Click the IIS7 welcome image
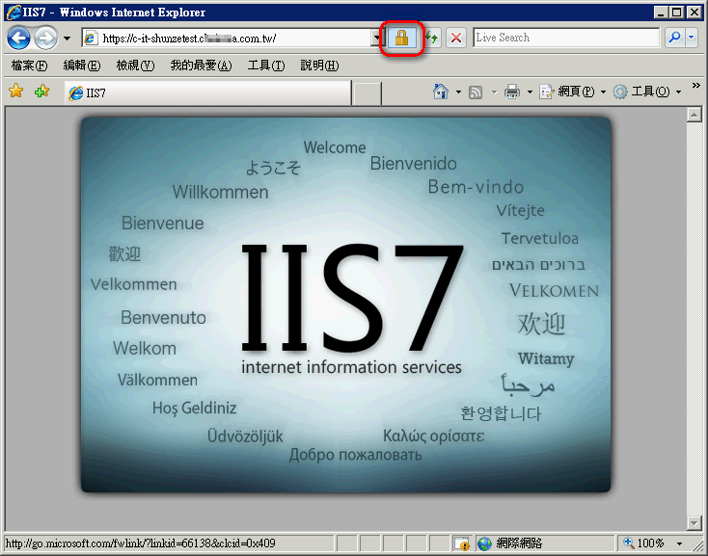 345,304
